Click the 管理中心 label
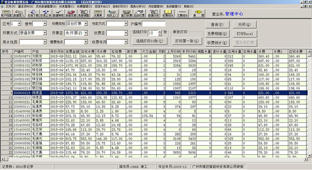This screenshot has width=312, height=170. coord(234,14)
